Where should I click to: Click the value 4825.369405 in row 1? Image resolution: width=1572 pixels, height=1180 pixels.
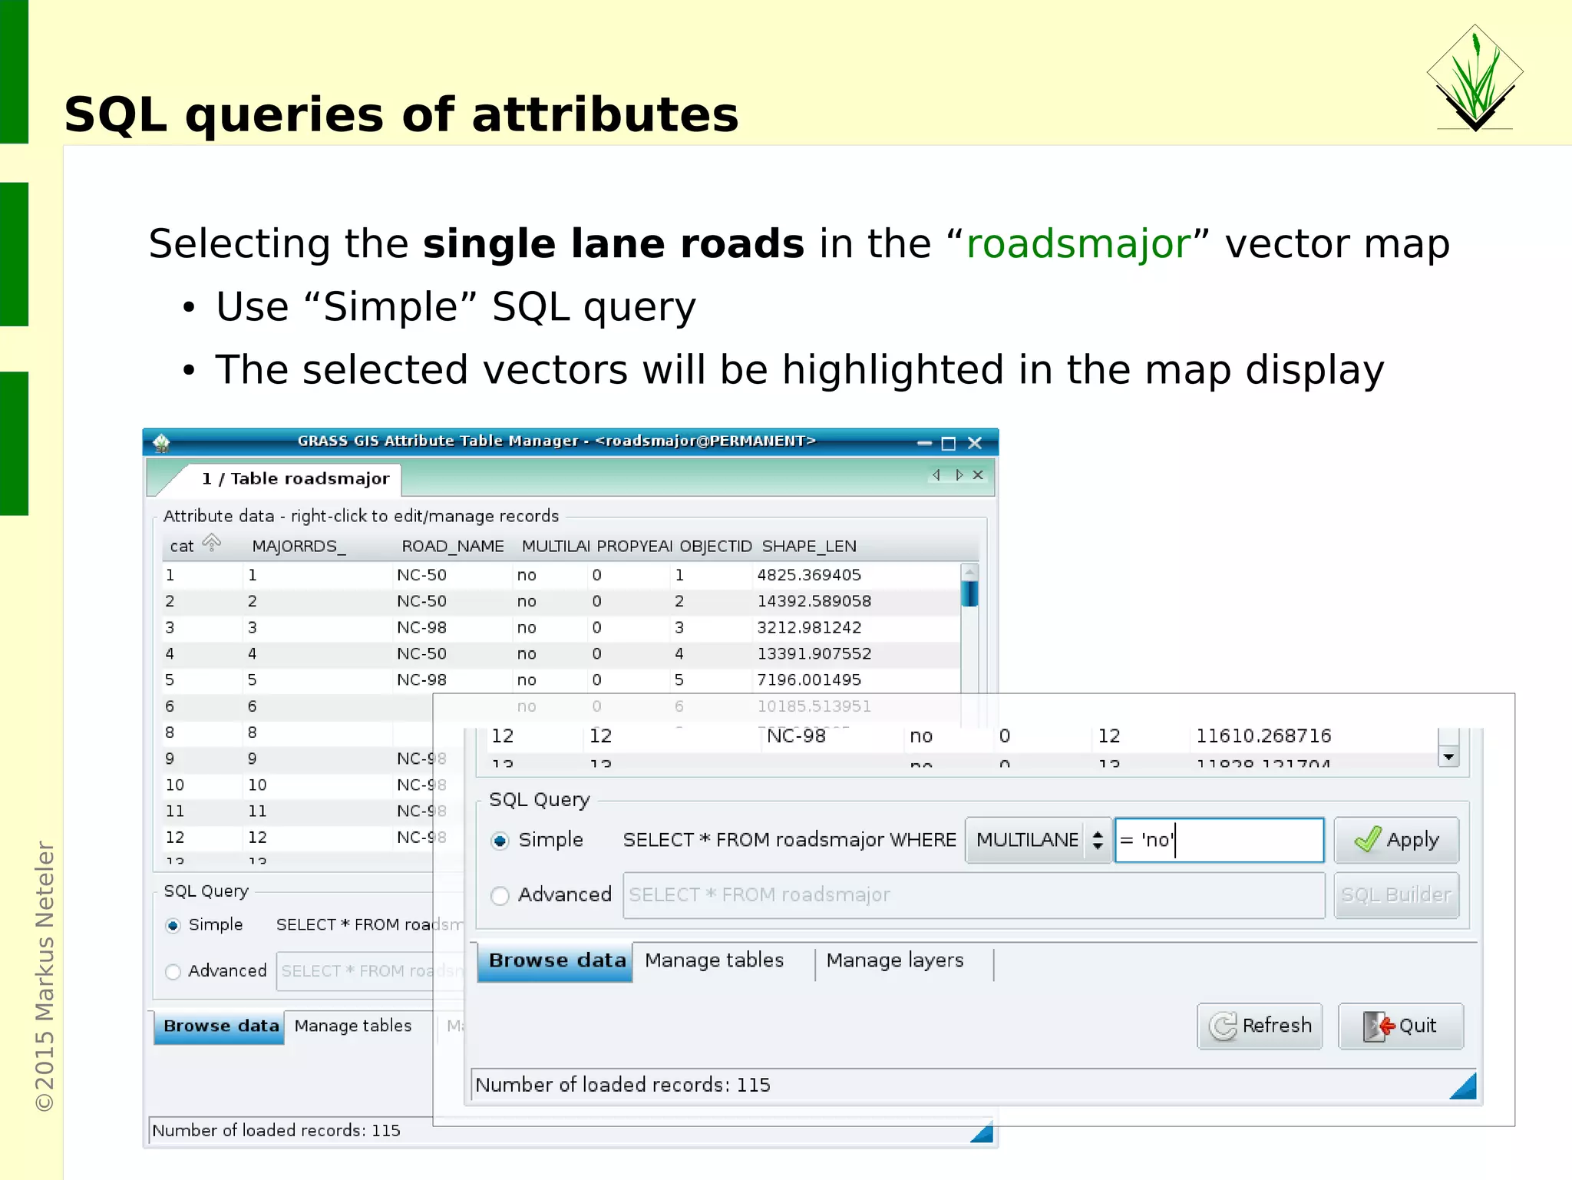point(809,575)
